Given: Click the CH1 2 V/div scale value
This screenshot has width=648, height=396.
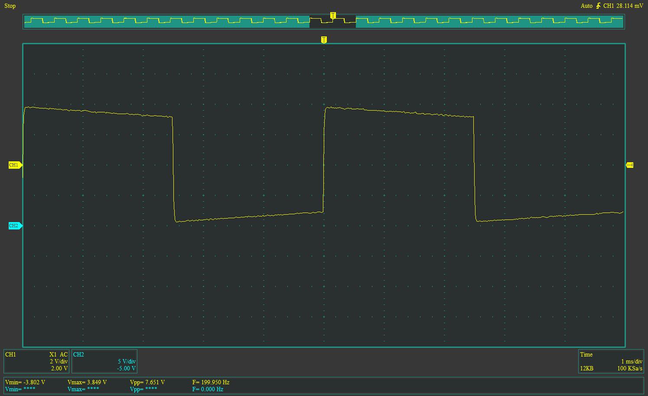Looking at the screenshot, I should click(x=59, y=361).
